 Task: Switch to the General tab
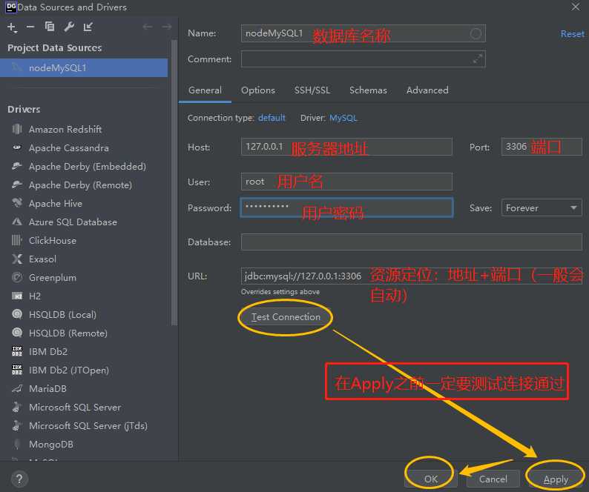pos(205,90)
